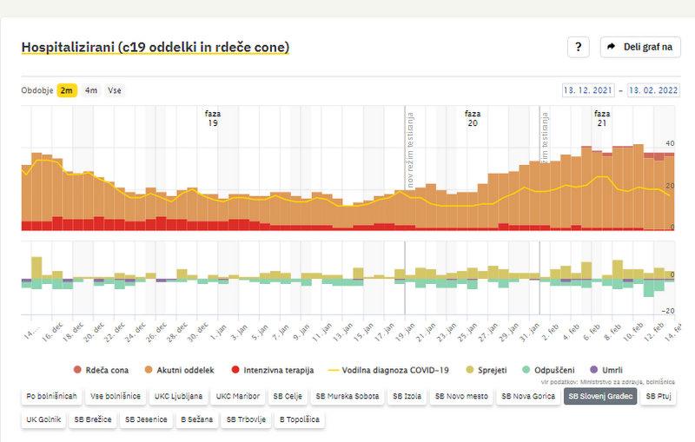The image size is (695, 442).
Task: Select the Vse period option
Action: 115,90
